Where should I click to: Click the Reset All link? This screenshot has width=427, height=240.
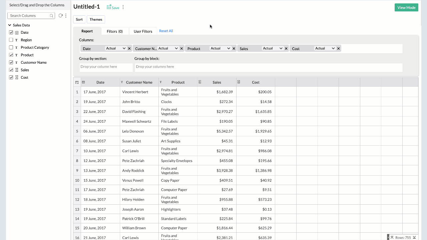pos(166,31)
